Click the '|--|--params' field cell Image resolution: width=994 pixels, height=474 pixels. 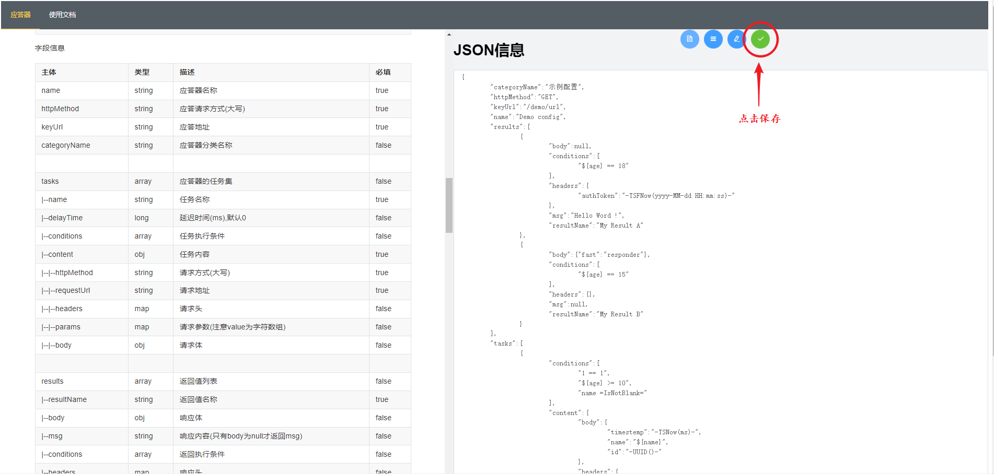[82, 327]
